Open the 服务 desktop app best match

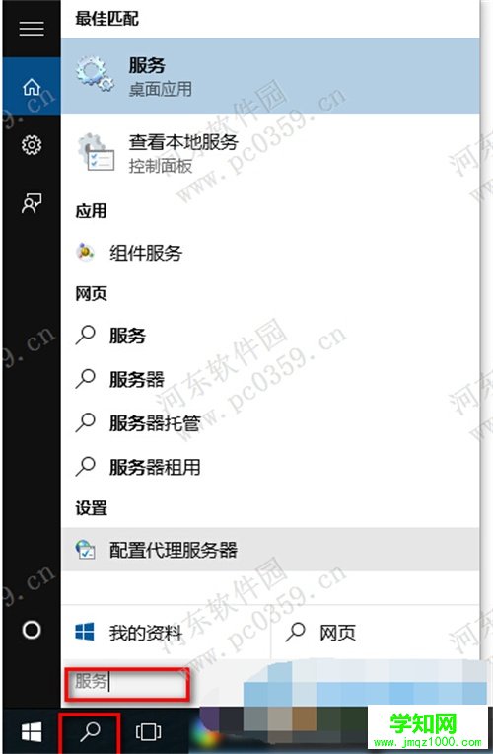(270, 76)
